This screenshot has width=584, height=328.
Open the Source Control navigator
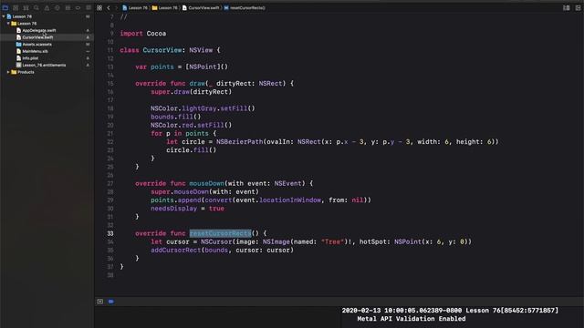pos(16,7)
